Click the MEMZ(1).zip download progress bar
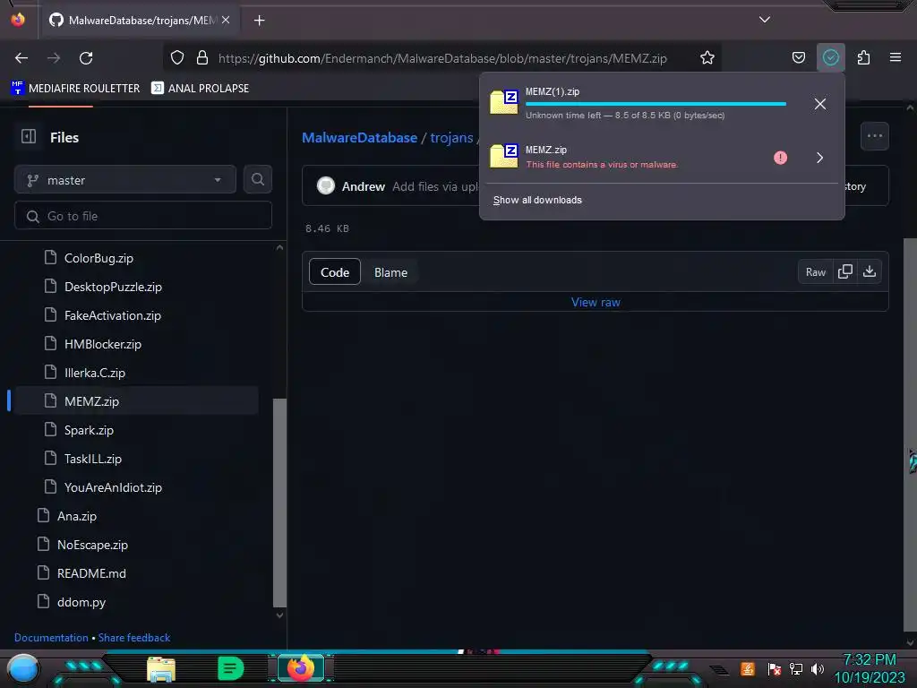Viewport: 917px width, 688px height. click(656, 104)
